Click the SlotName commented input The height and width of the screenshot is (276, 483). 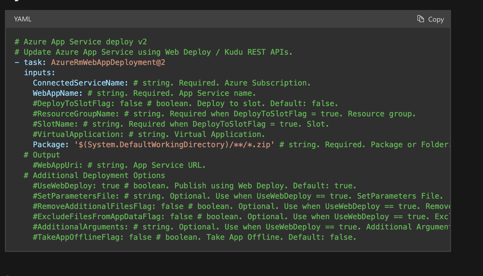pos(55,124)
